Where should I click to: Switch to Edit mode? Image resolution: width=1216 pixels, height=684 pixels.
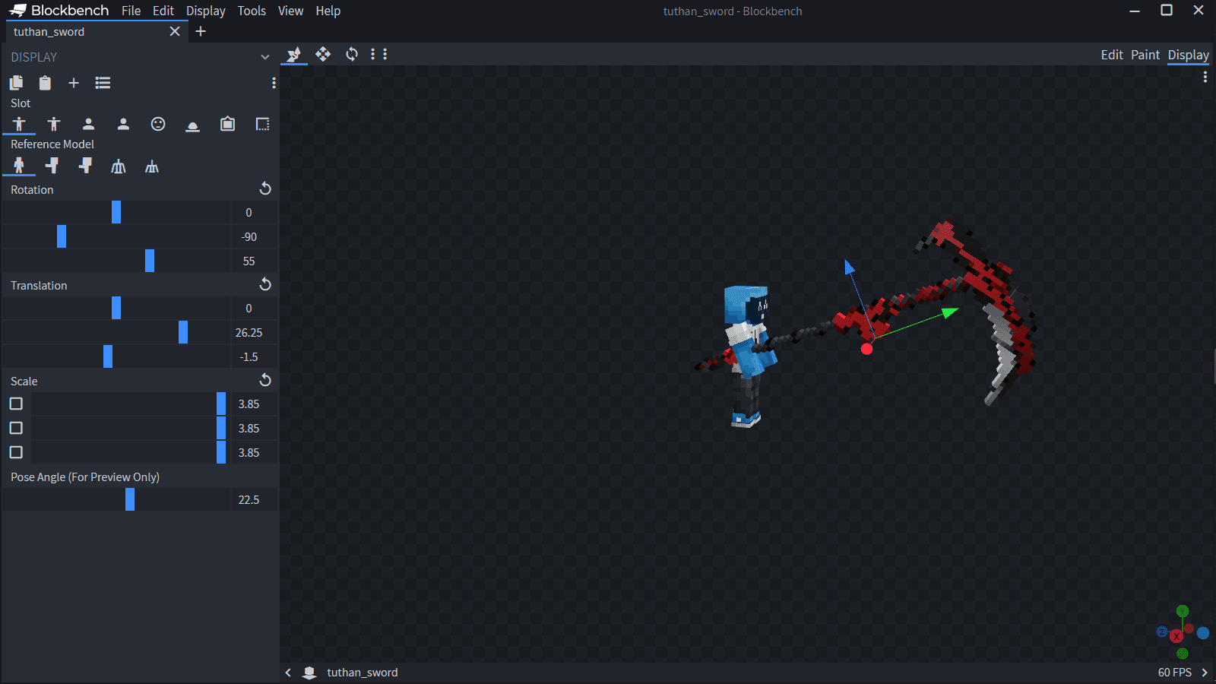point(1111,55)
